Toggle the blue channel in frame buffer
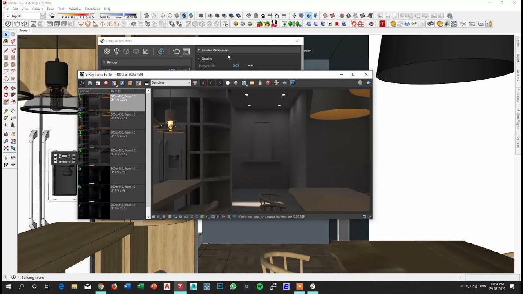Viewport: 523px width, 294px height. (x=219, y=83)
